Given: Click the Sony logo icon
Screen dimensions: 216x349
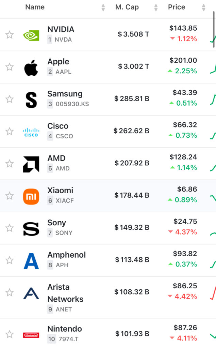Looking at the screenshot, I should coord(31,228).
